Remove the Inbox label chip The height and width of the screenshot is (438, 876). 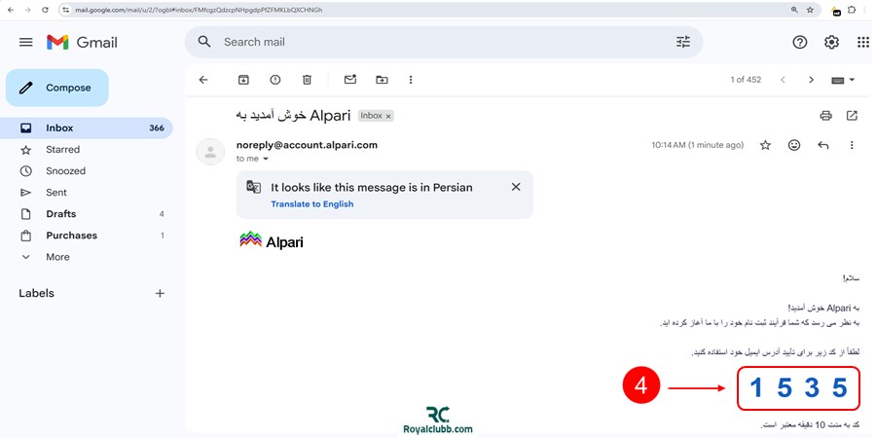[388, 116]
